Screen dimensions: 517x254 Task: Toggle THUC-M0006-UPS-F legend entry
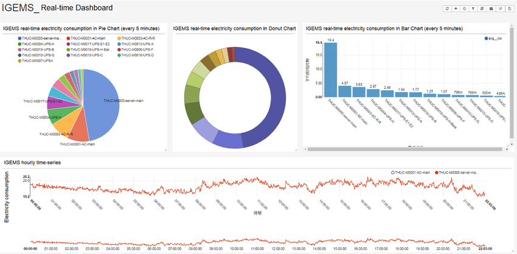(x=135, y=49)
